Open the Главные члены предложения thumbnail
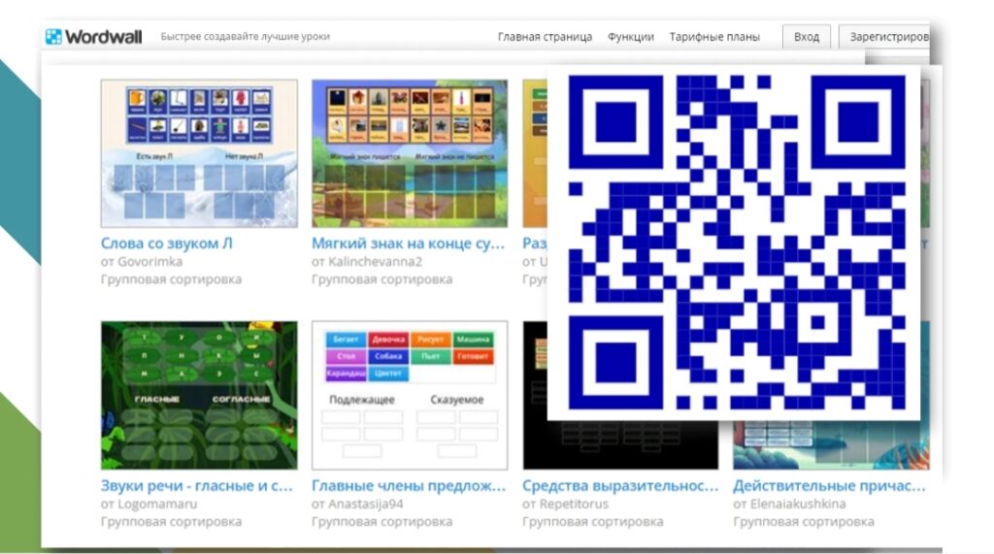Screen dimensions: 994x554 pos(410,396)
